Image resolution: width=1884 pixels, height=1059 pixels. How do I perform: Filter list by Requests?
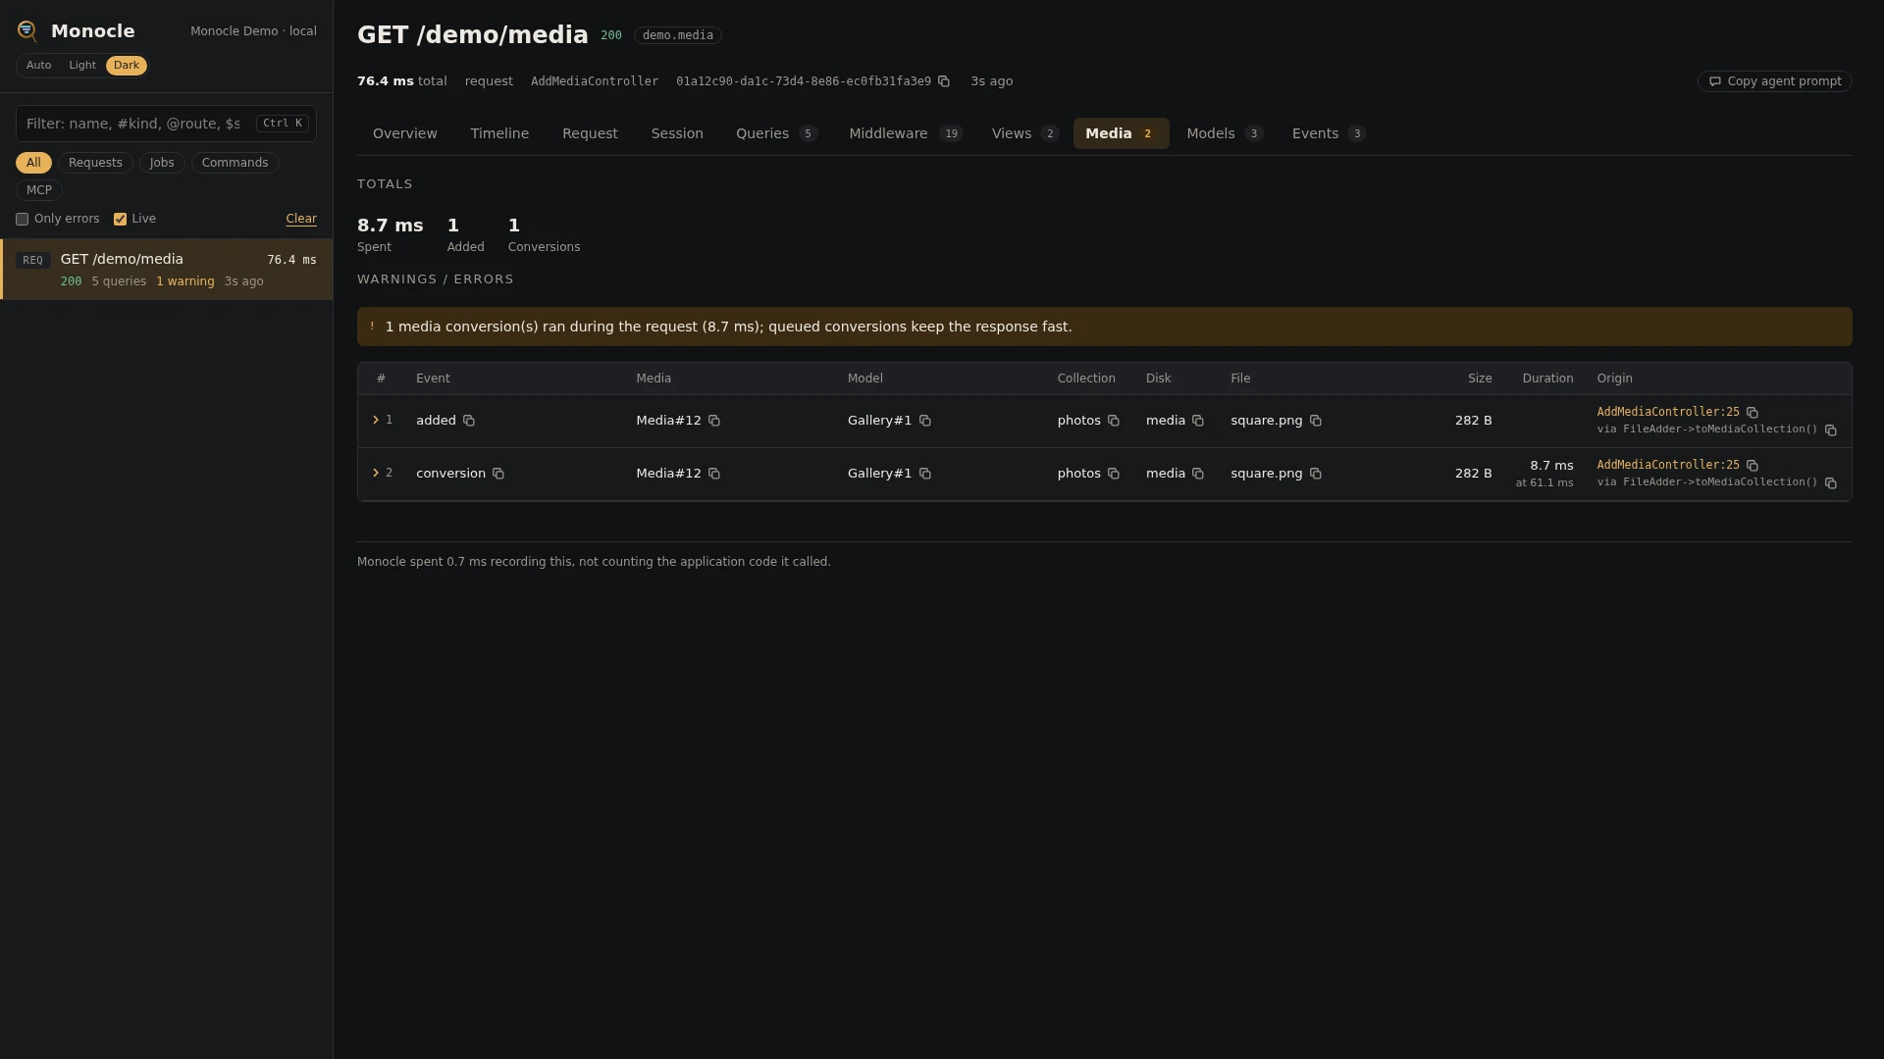click(x=95, y=163)
